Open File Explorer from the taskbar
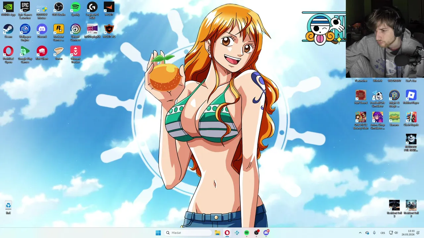Screen dimensions: 424x238 pyautogui.click(x=217, y=233)
